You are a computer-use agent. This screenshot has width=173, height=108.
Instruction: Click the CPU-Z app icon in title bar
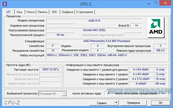(5, 4)
